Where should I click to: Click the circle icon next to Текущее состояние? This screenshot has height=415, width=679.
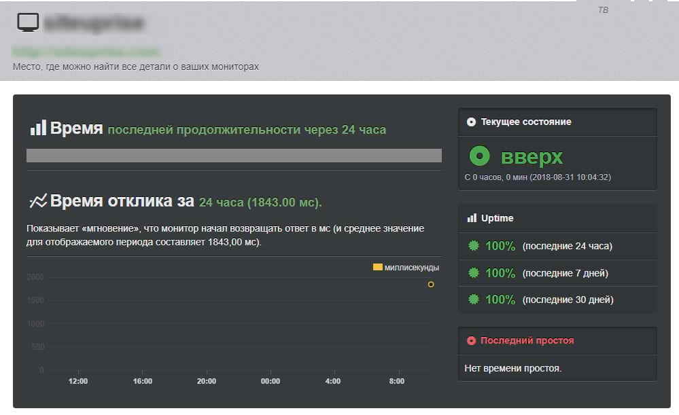coord(471,122)
